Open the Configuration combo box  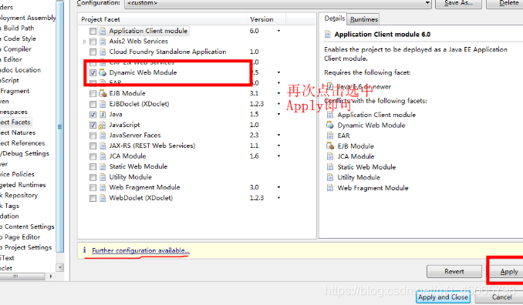(x=278, y=3)
